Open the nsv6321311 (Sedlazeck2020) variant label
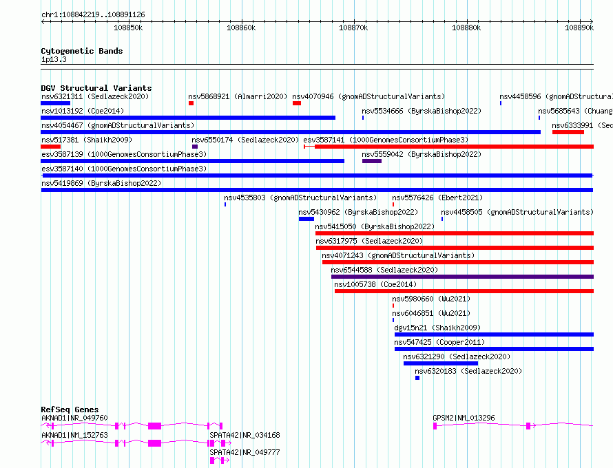 click(x=95, y=96)
